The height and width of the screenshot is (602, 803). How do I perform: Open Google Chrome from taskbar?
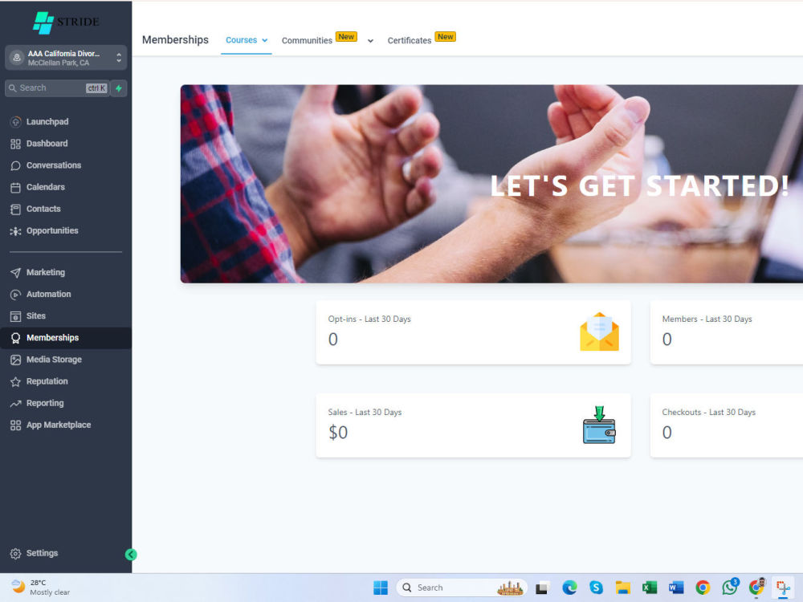click(703, 588)
